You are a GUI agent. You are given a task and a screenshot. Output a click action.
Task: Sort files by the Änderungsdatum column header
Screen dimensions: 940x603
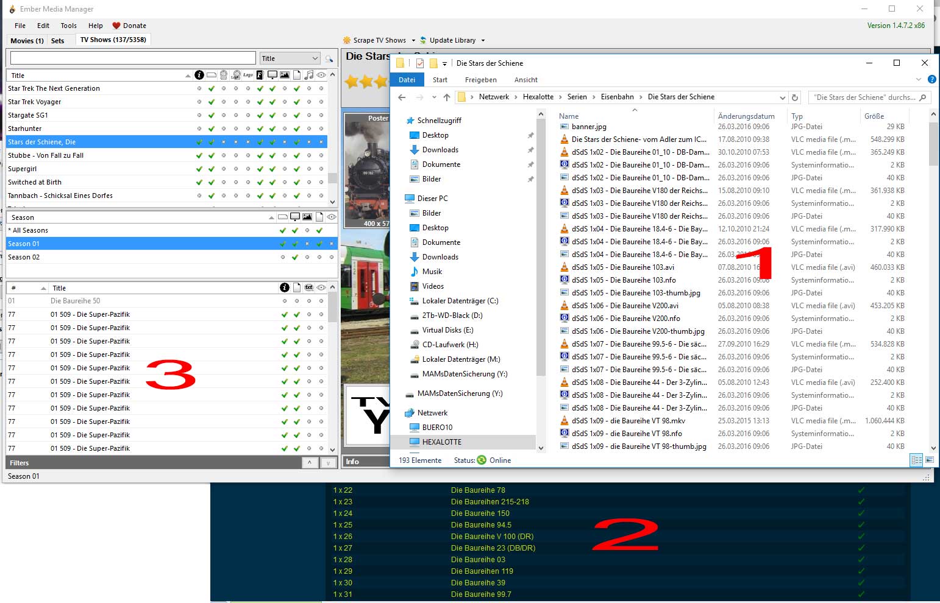(746, 116)
